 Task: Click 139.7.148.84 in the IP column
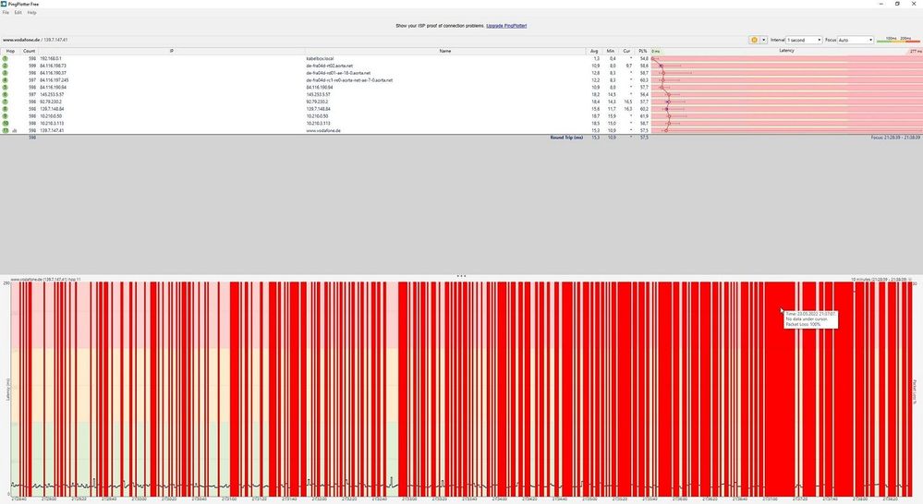click(x=52, y=109)
